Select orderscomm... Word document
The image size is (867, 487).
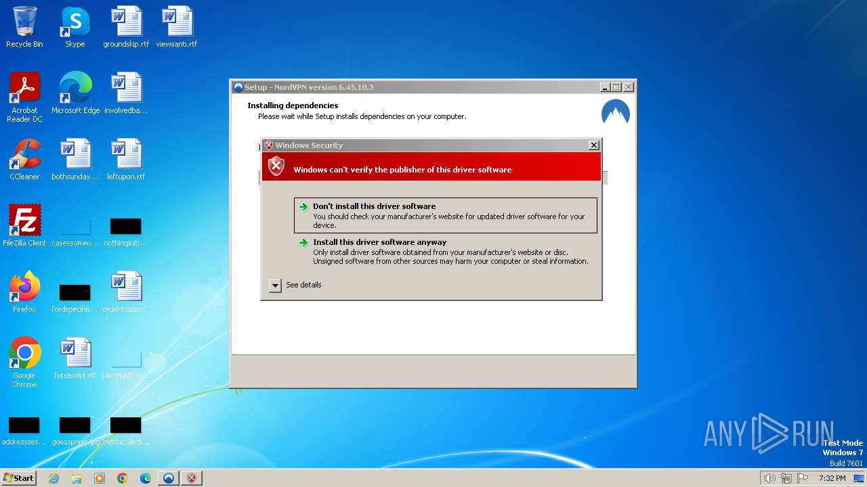(126, 292)
